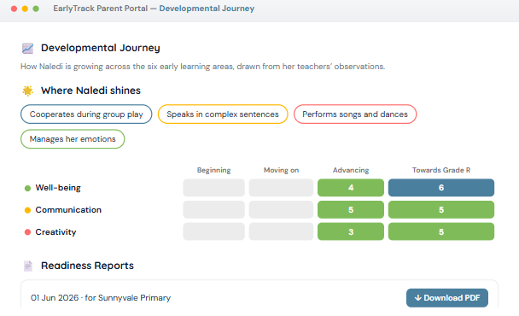519x316 pixels.
Task: Click the Communication row label
Action: point(68,210)
